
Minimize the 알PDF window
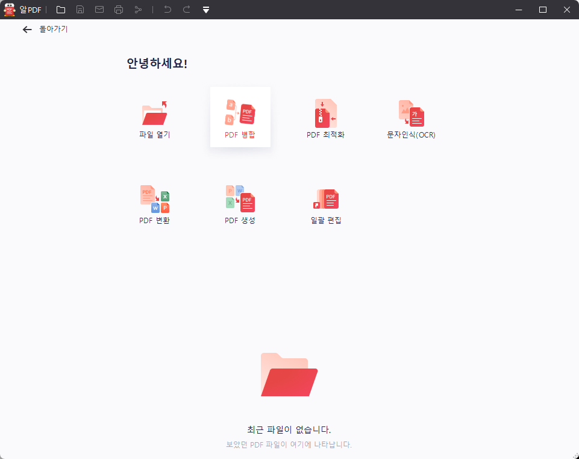coord(519,10)
